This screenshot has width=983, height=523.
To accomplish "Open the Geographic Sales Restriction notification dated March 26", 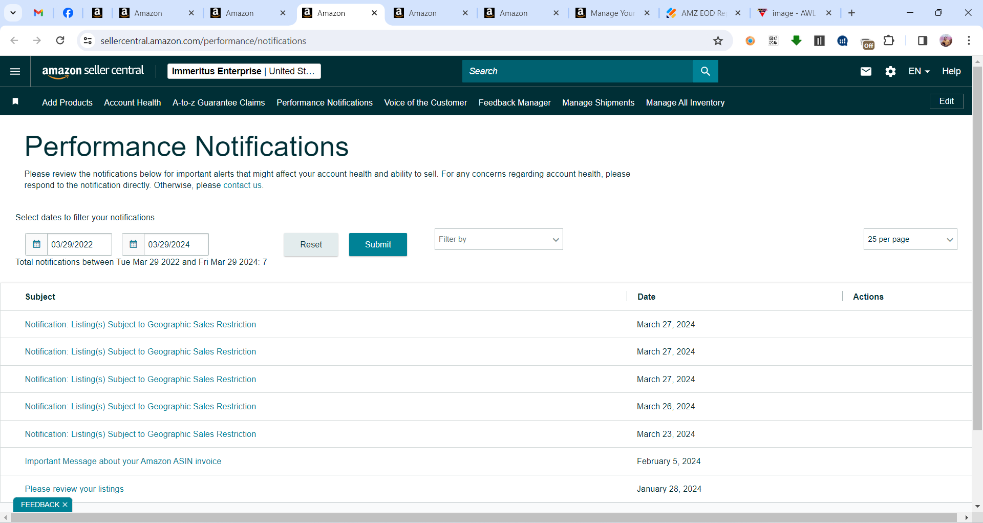I will click(140, 407).
